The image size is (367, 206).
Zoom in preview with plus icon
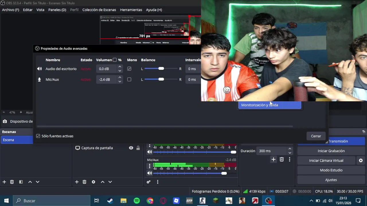[x=21, y=112]
